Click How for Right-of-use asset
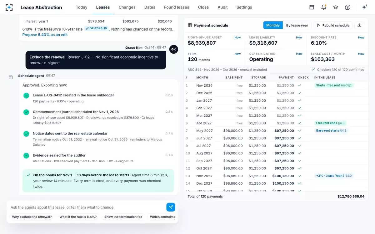375x234 pixels. pos(237,37)
